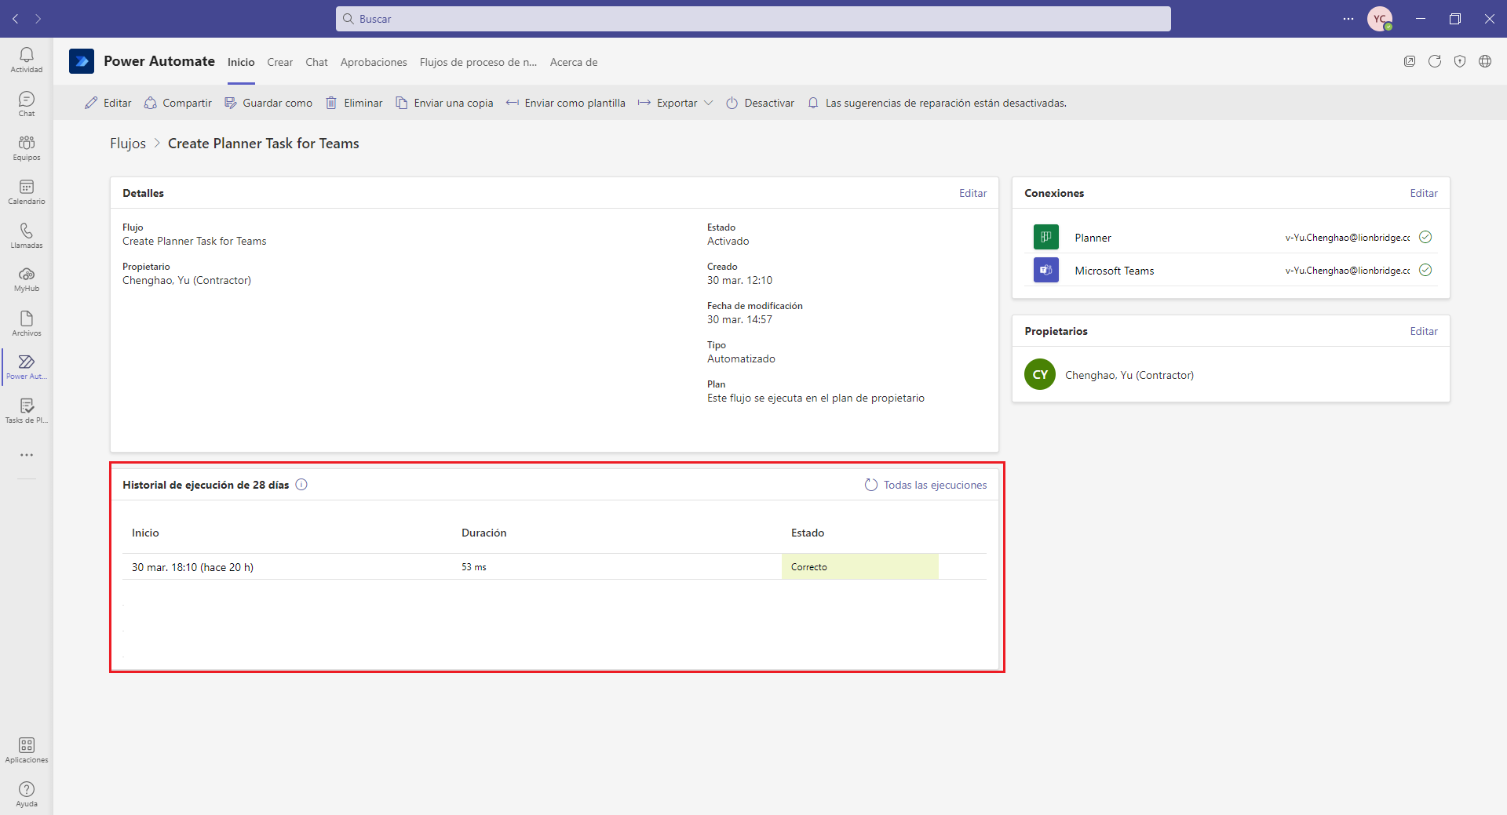This screenshot has width=1507, height=815.
Task: Click Editar in the Conexiones card
Action: click(1424, 193)
